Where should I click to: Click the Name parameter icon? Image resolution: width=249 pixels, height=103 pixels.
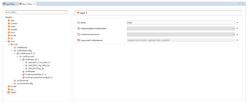[78, 23]
